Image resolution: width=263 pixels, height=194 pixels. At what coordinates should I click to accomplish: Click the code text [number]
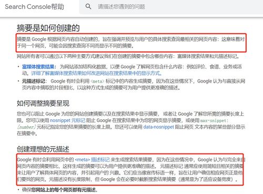26,127
